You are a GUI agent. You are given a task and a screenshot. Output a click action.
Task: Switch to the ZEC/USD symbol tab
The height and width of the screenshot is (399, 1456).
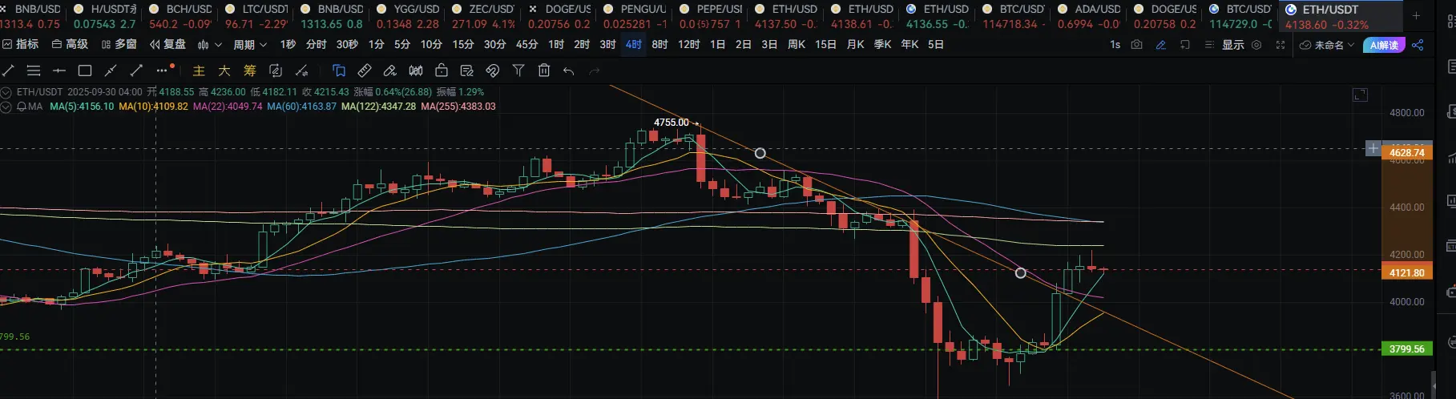(483, 16)
